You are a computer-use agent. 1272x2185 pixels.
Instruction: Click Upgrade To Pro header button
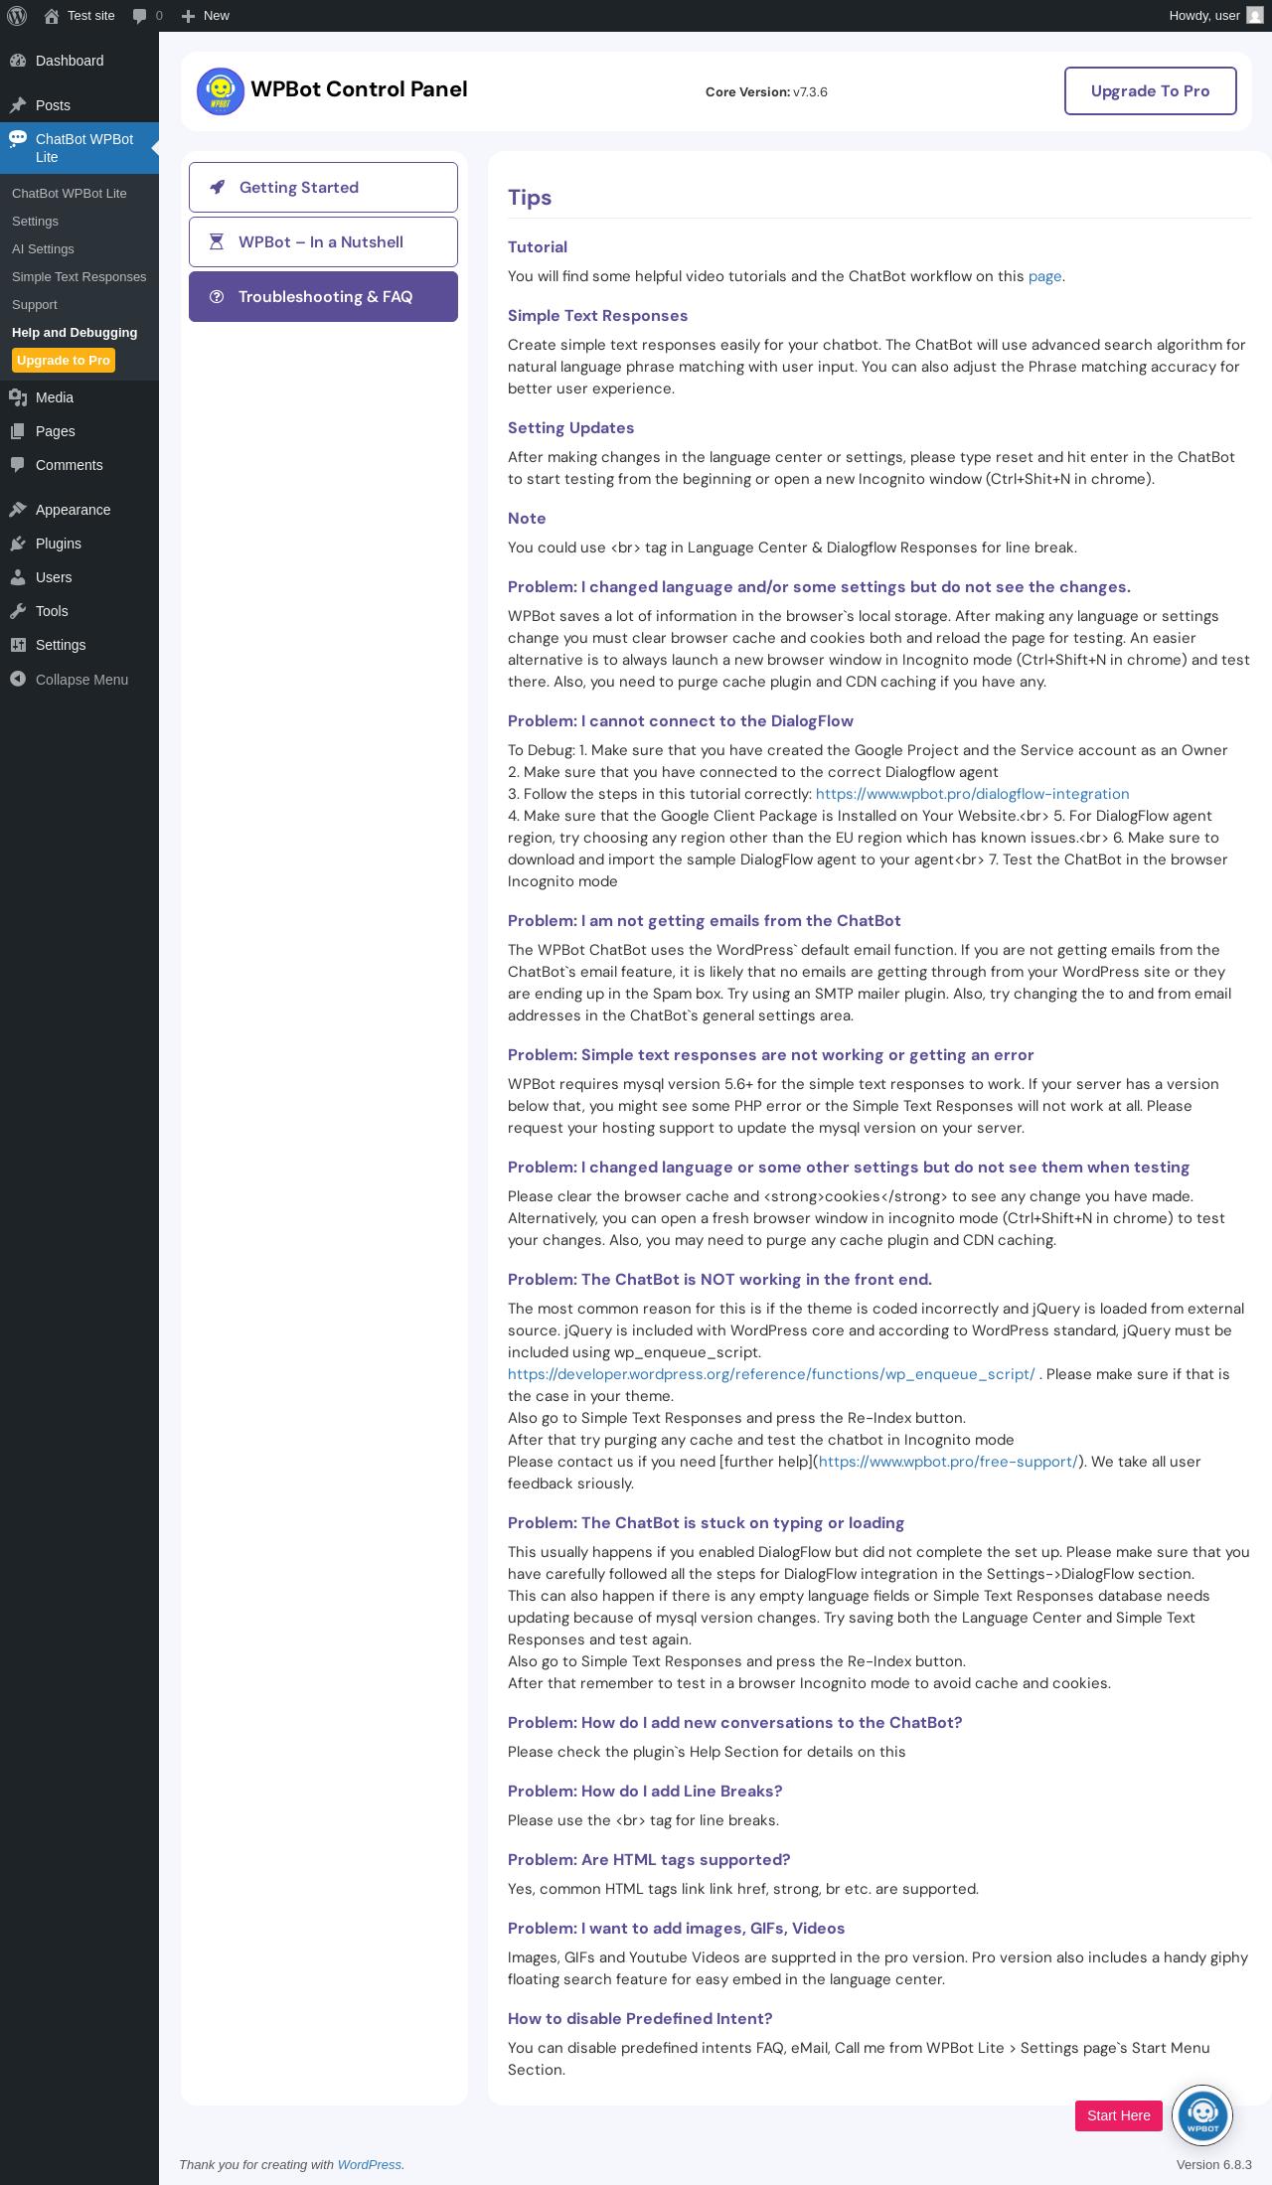[x=1151, y=91]
